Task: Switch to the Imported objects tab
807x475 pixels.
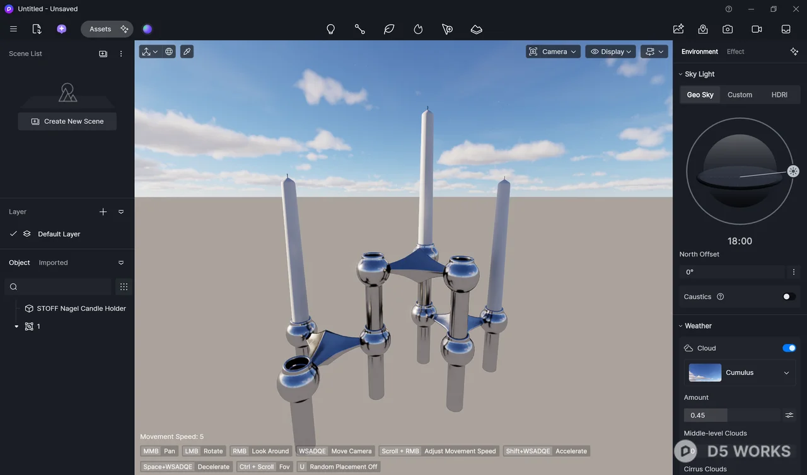Action: (53, 263)
